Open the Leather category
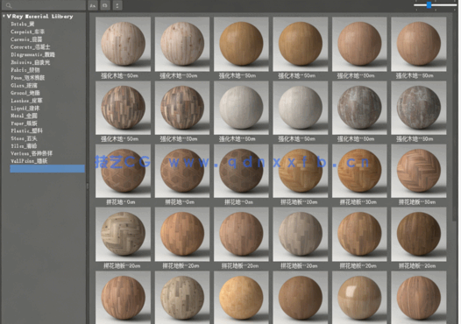This screenshot has height=324, width=461. click(26, 101)
